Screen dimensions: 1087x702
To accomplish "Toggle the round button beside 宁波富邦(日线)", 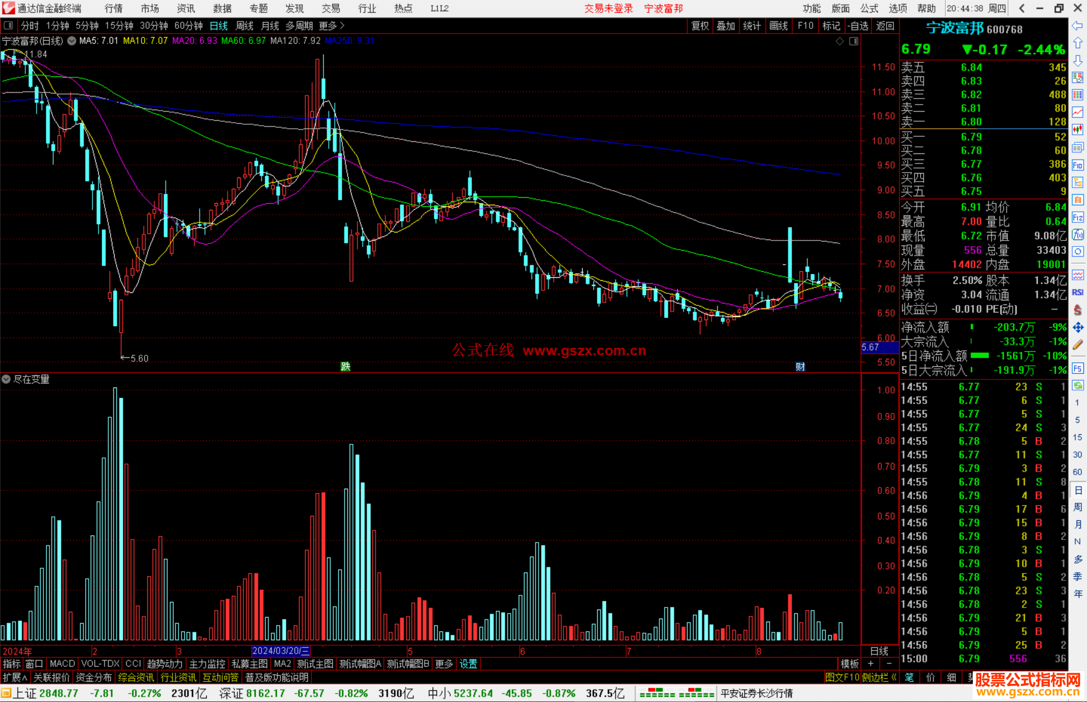I will click(72, 41).
